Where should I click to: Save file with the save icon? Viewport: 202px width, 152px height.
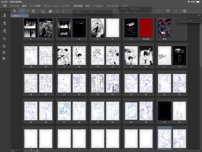(58, 11)
